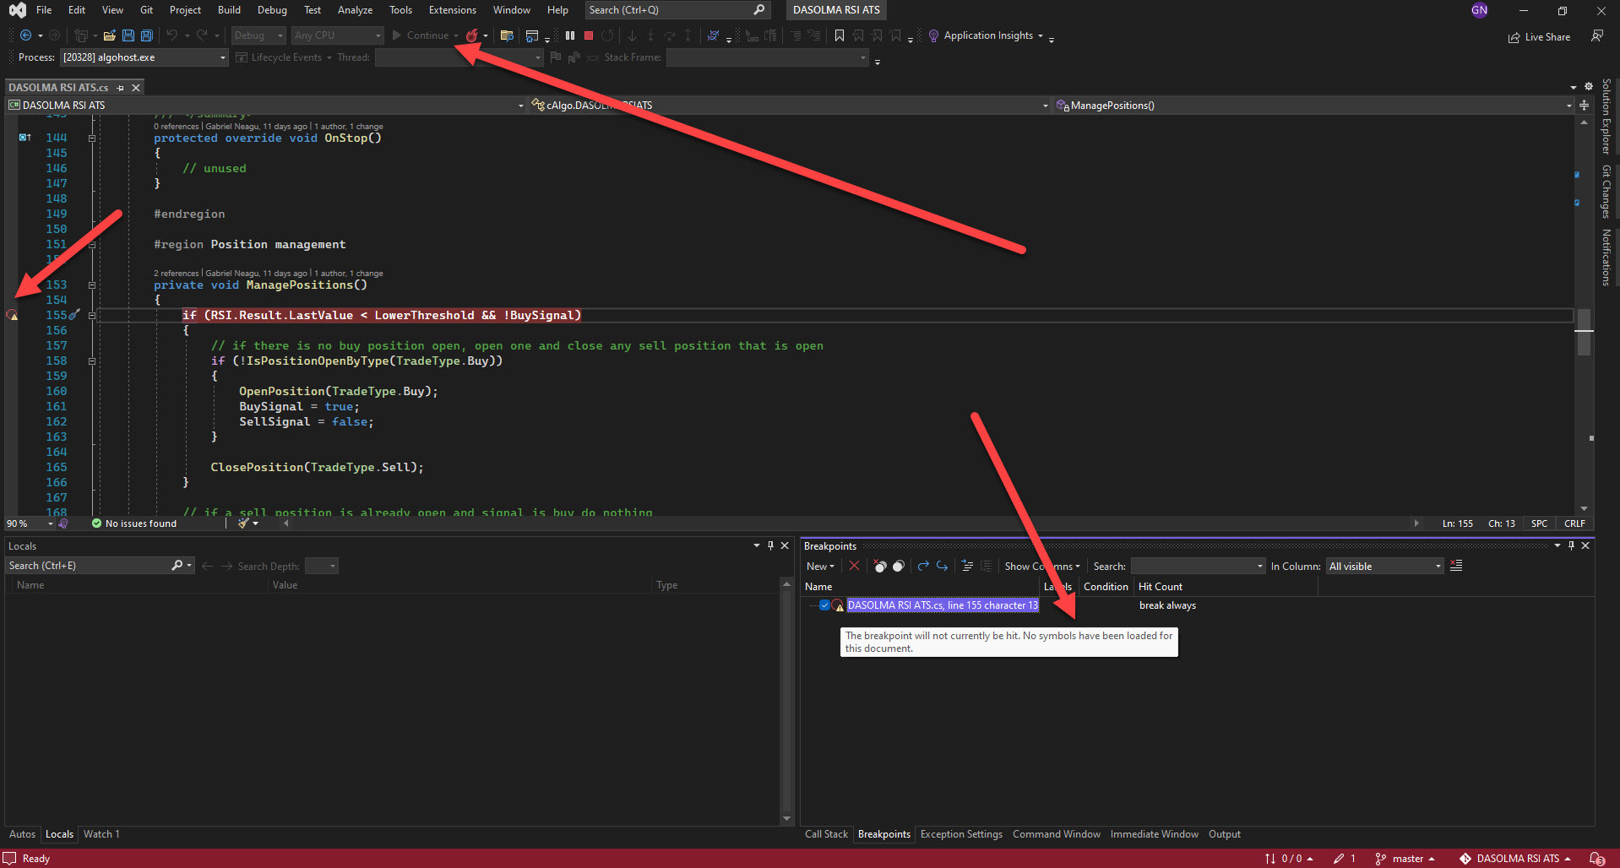The image size is (1620, 868).
Task: Undo the last action
Action: [x=172, y=35]
